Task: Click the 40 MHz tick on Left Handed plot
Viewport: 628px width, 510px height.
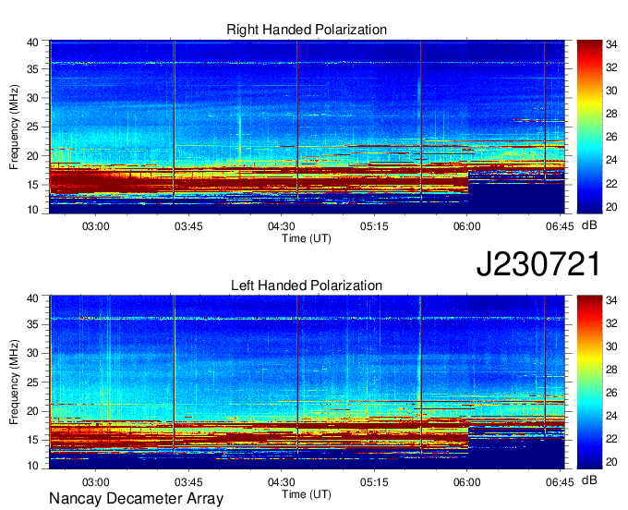Action: (32, 298)
